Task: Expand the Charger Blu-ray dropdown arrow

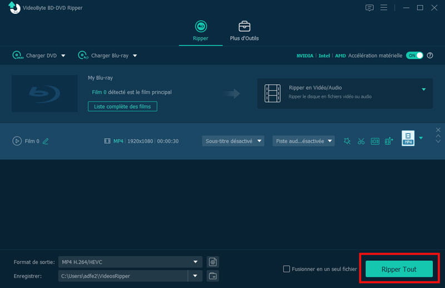Action: click(135, 55)
